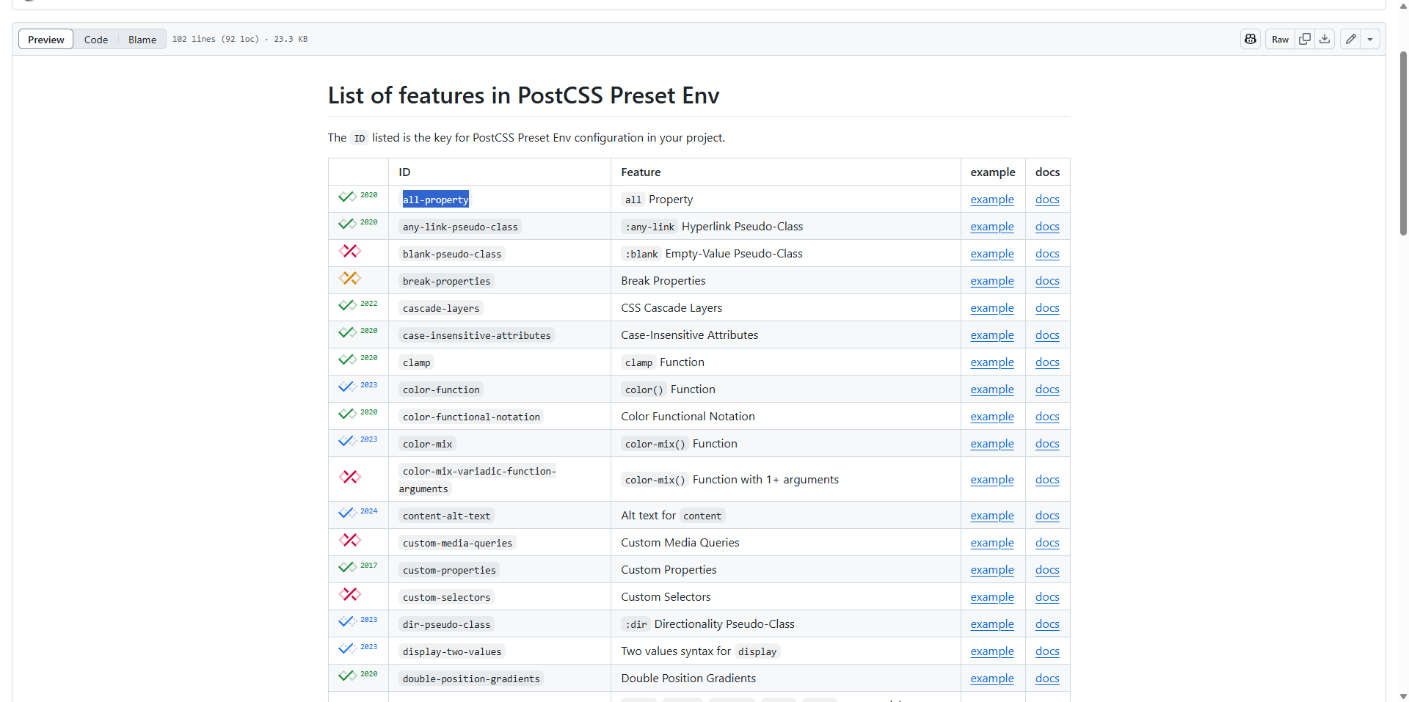Click the color-functional-notation ID text
This screenshot has height=702, width=1409.
tap(471, 417)
